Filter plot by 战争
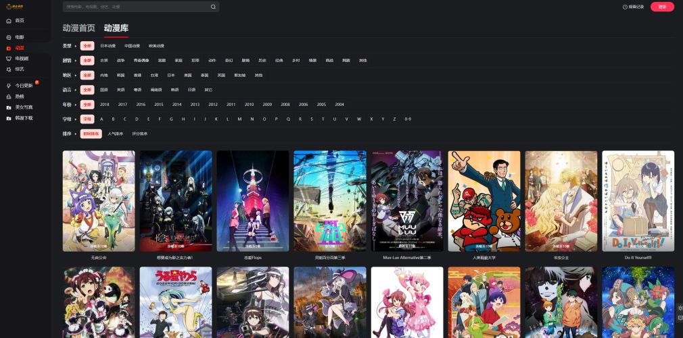 tap(120, 61)
